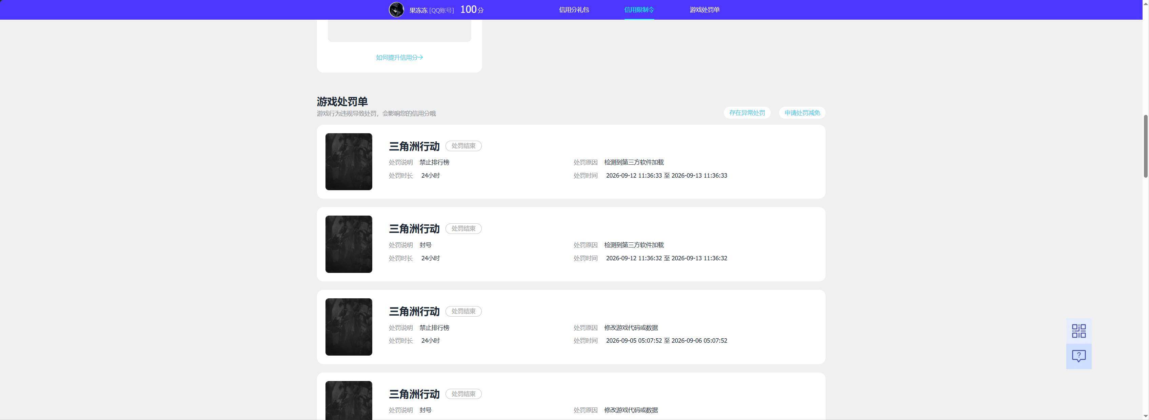This screenshot has height=420, width=1149.
Task: Click the subtitle 游戏行为违规导致处罚，会影响您的信用分哦
Action: coord(376,114)
